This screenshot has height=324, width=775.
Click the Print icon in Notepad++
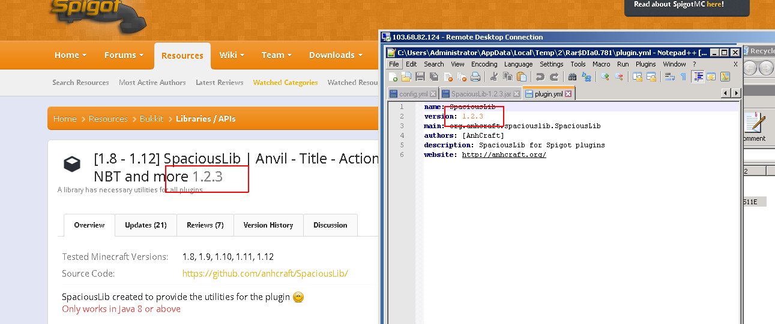pyautogui.click(x=475, y=77)
